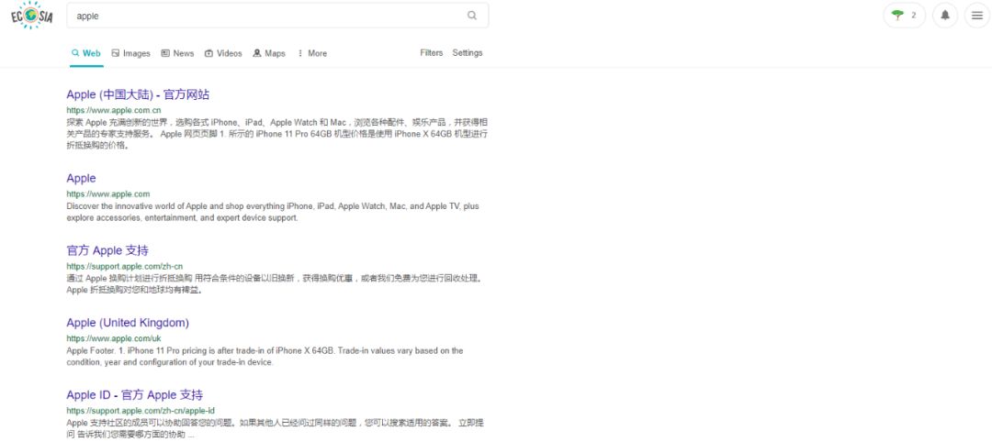992x442 pixels.
Task: Open the Apple (United Kingdom) result
Action: click(x=128, y=323)
